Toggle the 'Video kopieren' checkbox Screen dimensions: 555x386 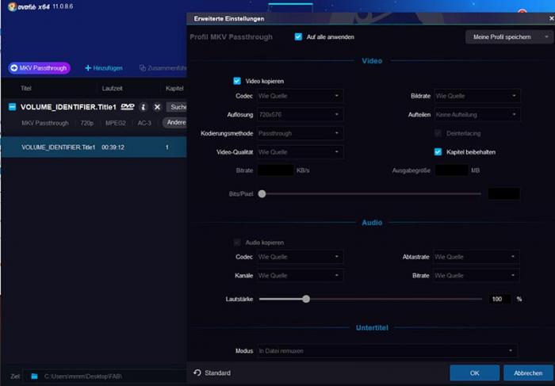(237, 81)
